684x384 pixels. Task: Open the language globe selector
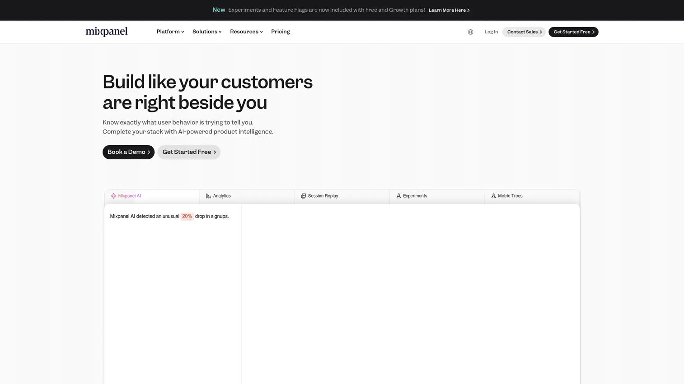point(470,32)
